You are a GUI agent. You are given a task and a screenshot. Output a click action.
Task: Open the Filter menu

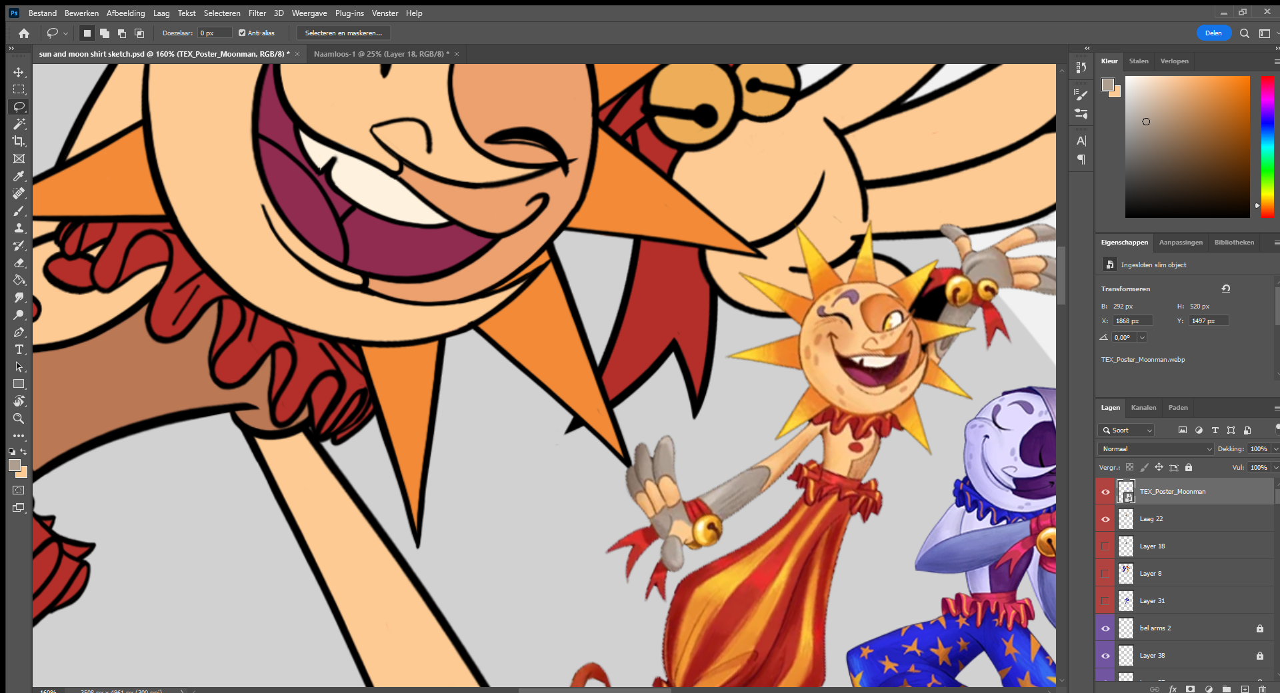pos(257,13)
